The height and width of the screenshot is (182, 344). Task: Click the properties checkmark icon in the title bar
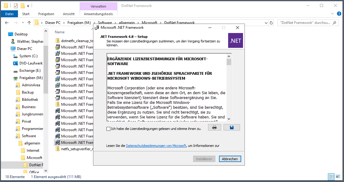point(16,6)
